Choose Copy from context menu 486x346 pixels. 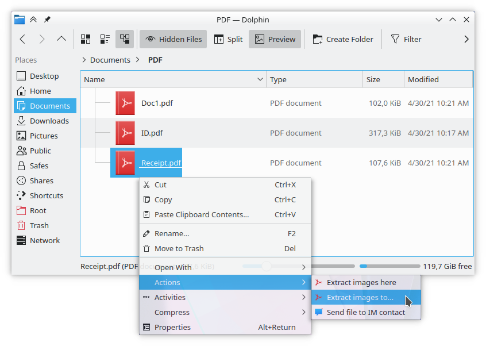[225, 199]
